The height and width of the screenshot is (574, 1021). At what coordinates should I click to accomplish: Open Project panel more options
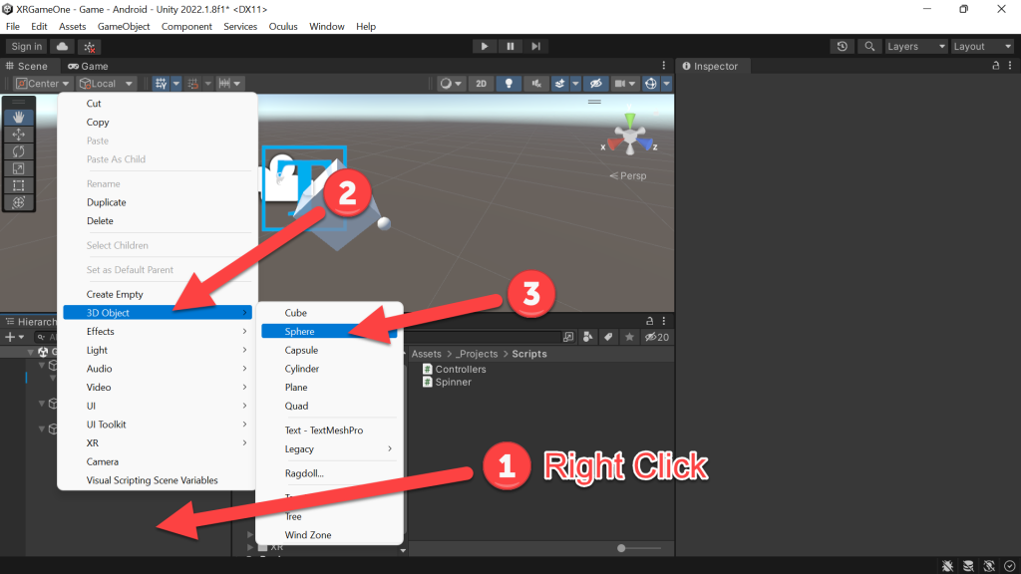[x=663, y=321]
